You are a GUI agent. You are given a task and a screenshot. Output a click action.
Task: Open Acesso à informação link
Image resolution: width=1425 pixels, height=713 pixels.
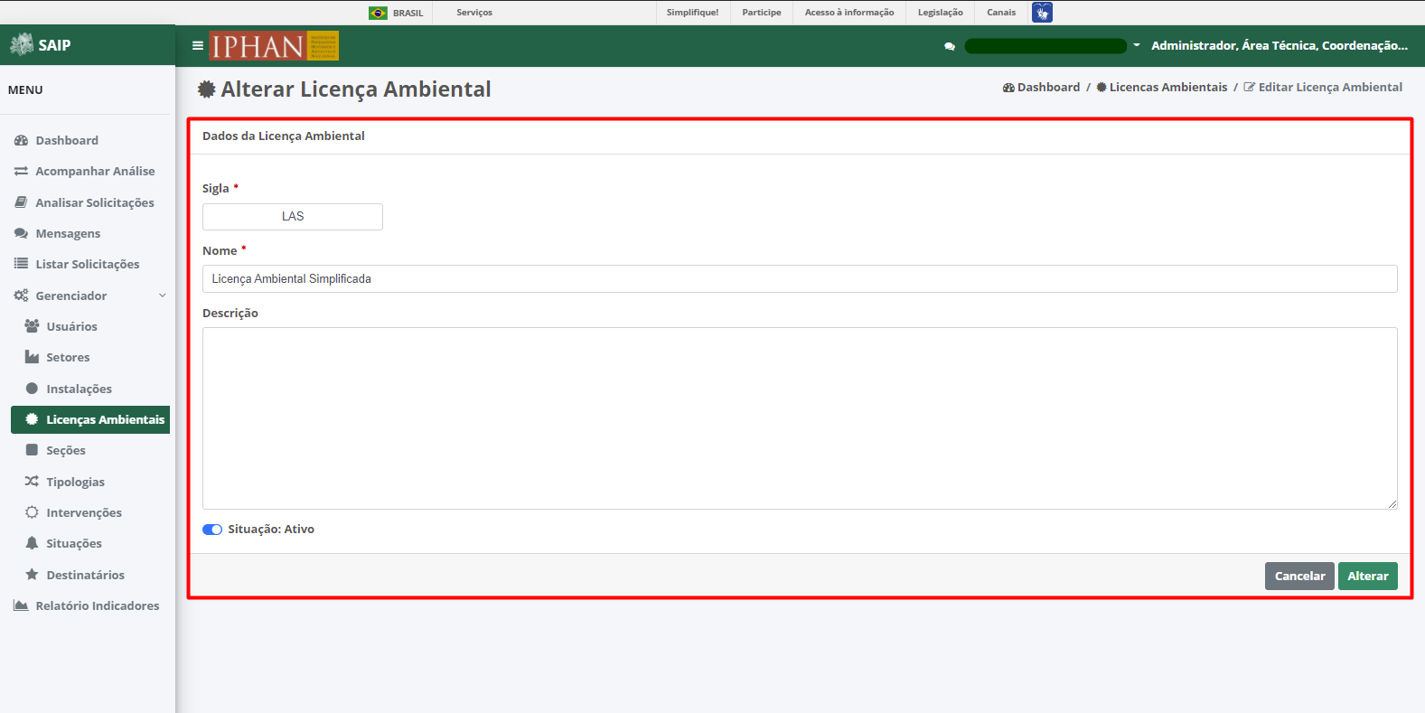coord(849,13)
